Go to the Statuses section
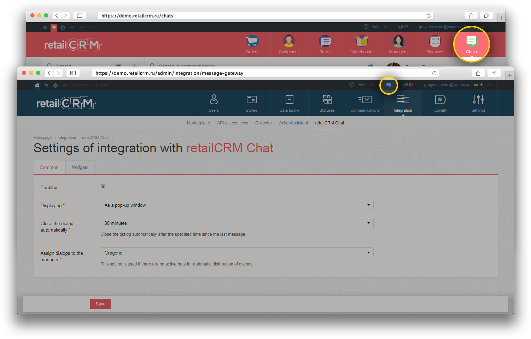Viewport: 531px width, 339px height. (327, 103)
